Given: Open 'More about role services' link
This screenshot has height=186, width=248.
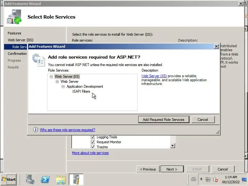Looking at the screenshot, I should pos(90,153).
